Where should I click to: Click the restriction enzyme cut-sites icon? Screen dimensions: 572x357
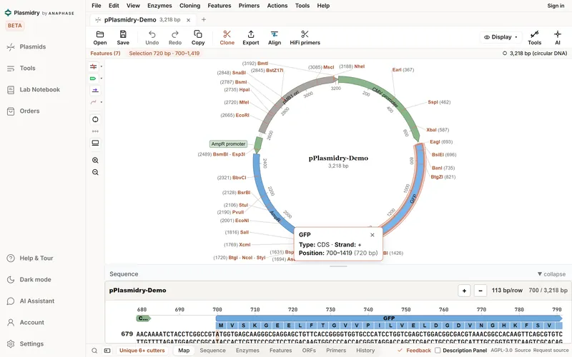pos(94,66)
